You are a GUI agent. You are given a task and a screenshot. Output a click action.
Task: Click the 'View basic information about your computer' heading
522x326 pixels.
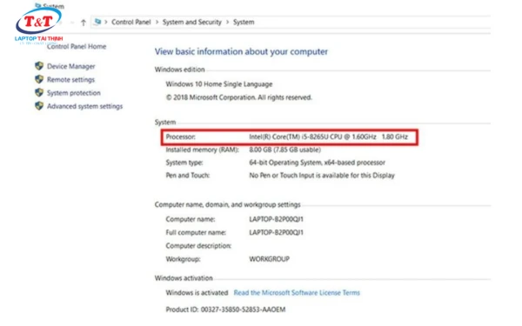point(241,51)
